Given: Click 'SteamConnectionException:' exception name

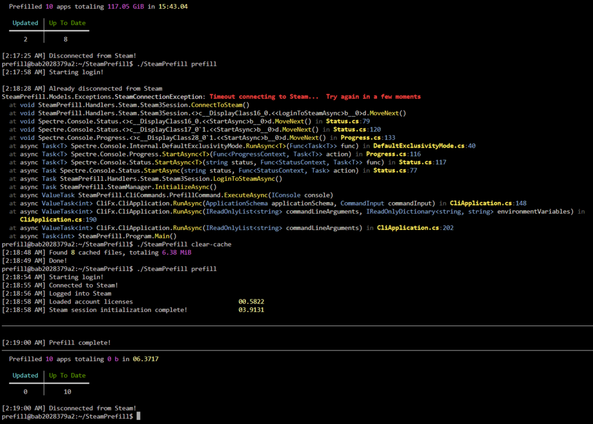Looking at the screenshot, I should click(160, 97).
